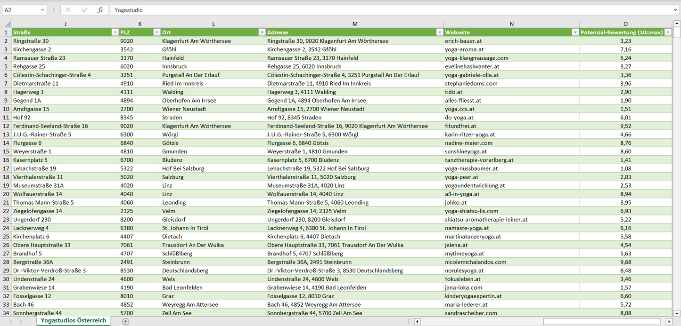Expand the Name Box dropdown arrow
Image resolution: width=681 pixels, height=326 pixels.
[x=43, y=10]
